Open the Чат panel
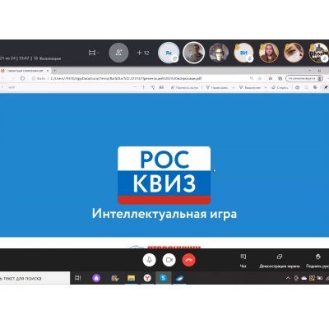This screenshot has width=329, height=329. click(243, 261)
